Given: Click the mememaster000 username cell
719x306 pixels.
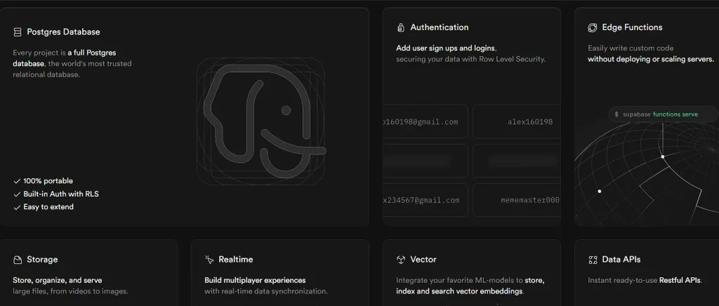Looking at the screenshot, I should click(517, 200).
